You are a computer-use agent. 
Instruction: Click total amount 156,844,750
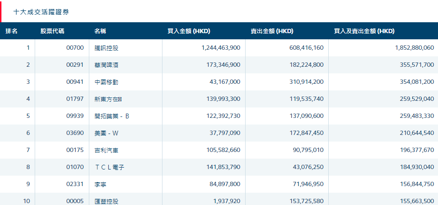tap(417, 184)
